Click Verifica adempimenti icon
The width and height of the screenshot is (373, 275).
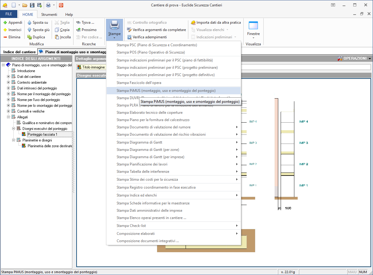129,37
